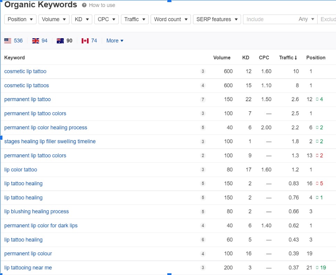The image size is (336, 275).
Task: Open SERP features badge for lip blushing healing process
Action: click(203, 212)
